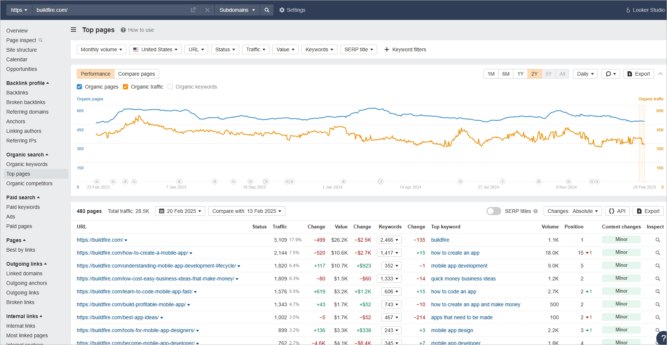Click the inspect magnifier on the buildfire.com row
The width and height of the screenshot is (667, 345).
point(657,240)
